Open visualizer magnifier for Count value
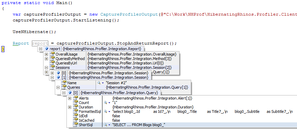Image resolution: width=297 pixels, height=135 pixels. tap(106, 103)
